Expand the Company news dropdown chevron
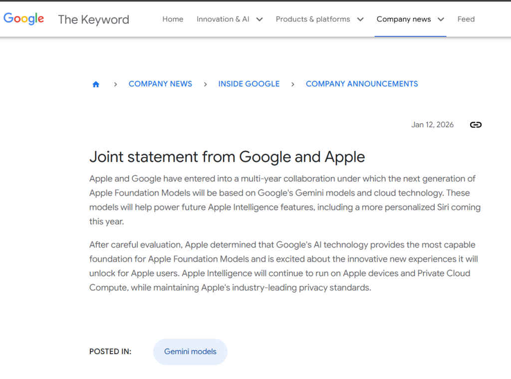Viewport: 511px width, 379px height. [441, 19]
